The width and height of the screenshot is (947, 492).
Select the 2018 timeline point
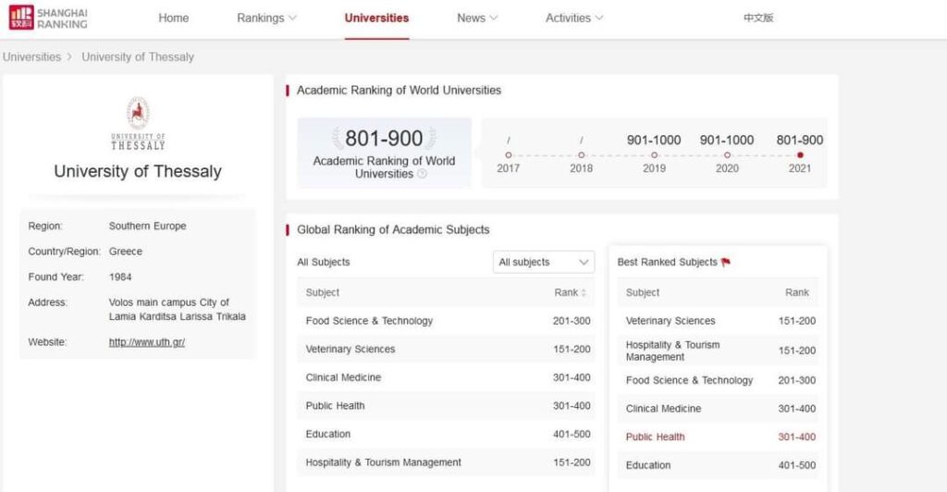[x=581, y=155]
